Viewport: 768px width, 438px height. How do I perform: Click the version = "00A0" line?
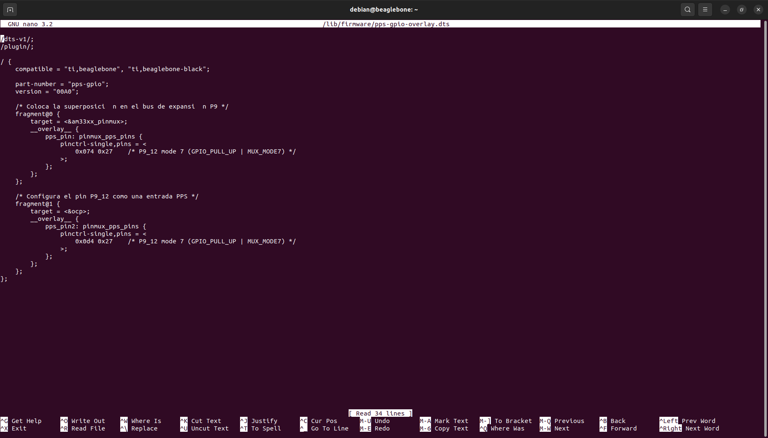click(47, 92)
